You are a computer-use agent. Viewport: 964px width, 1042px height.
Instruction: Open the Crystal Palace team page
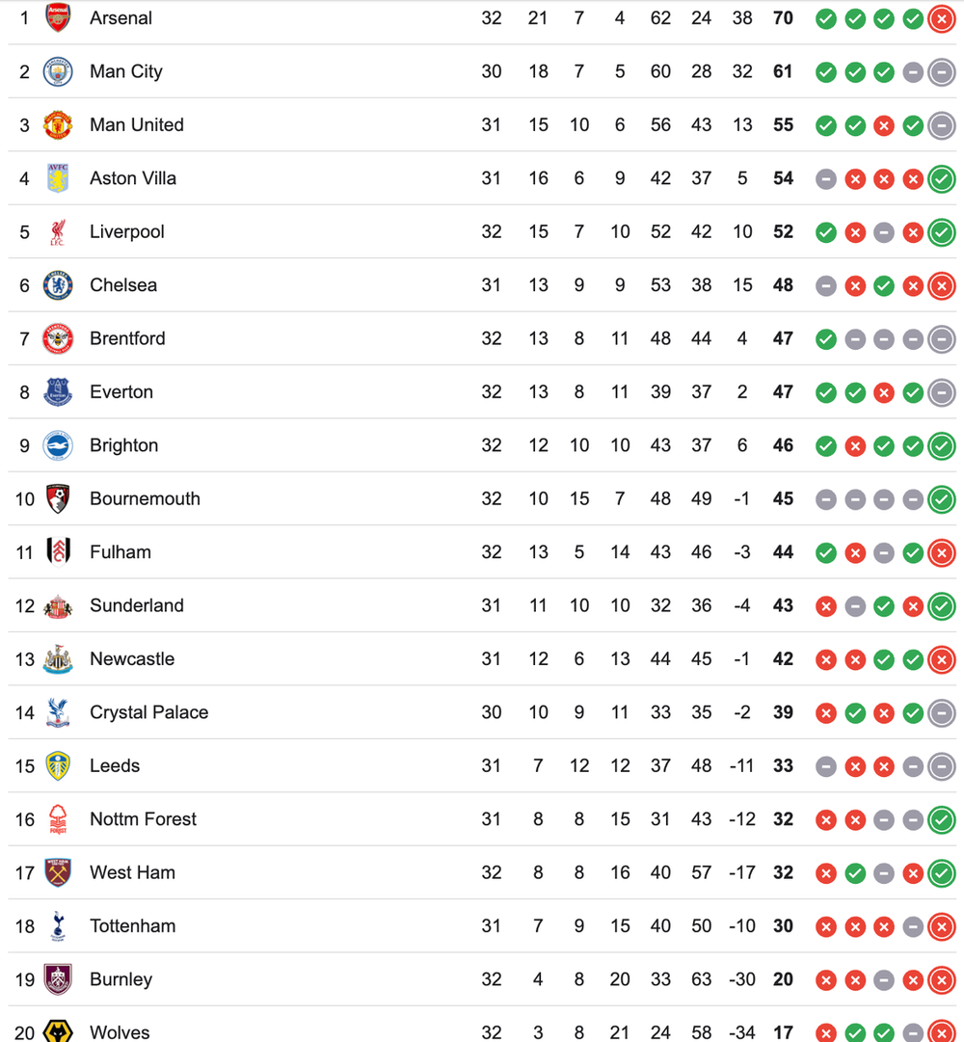pos(148,712)
